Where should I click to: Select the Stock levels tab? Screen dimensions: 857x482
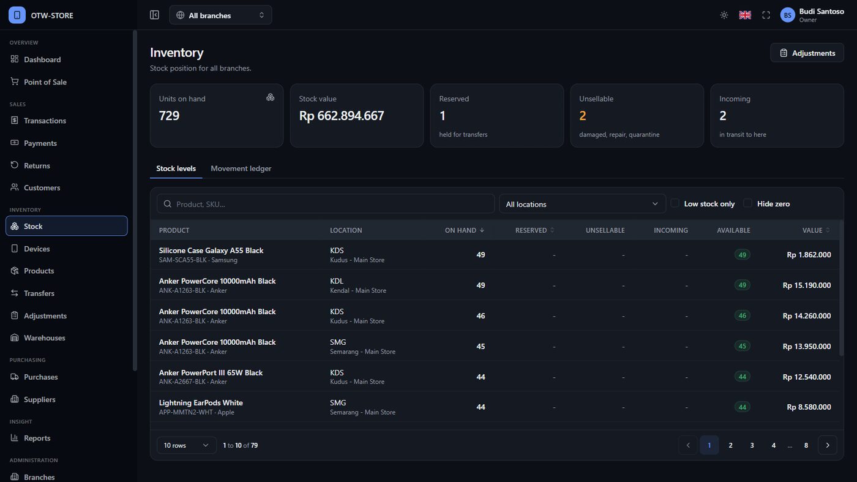[176, 168]
